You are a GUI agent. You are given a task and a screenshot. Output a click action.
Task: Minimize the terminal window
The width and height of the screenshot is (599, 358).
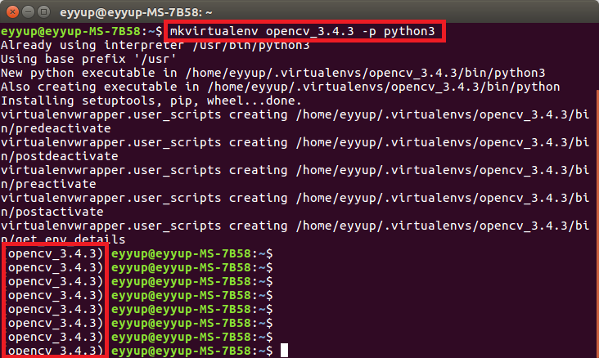pos(29,12)
